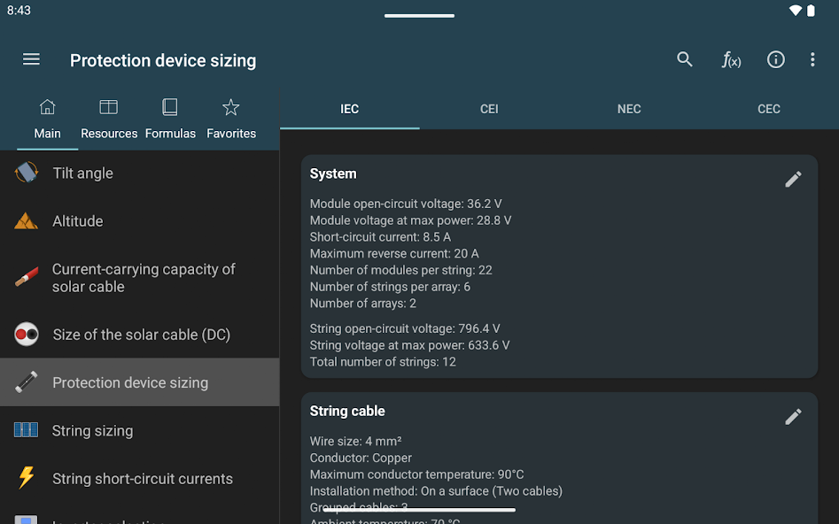The height and width of the screenshot is (524, 839).
Task: Select the Resources tab label
Action: pyautogui.click(x=109, y=133)
